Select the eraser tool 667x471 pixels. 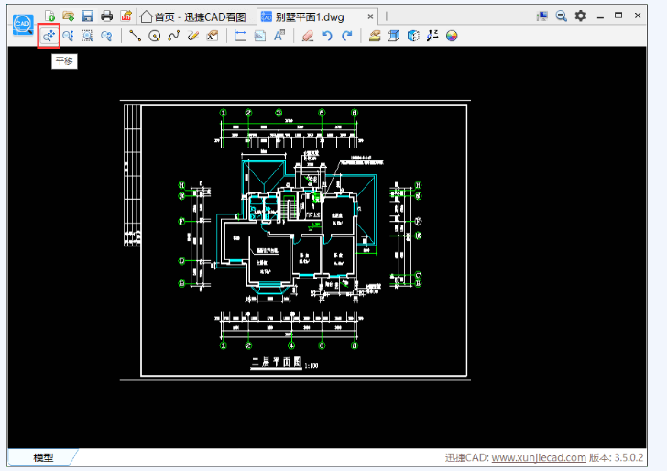(308, 36)
